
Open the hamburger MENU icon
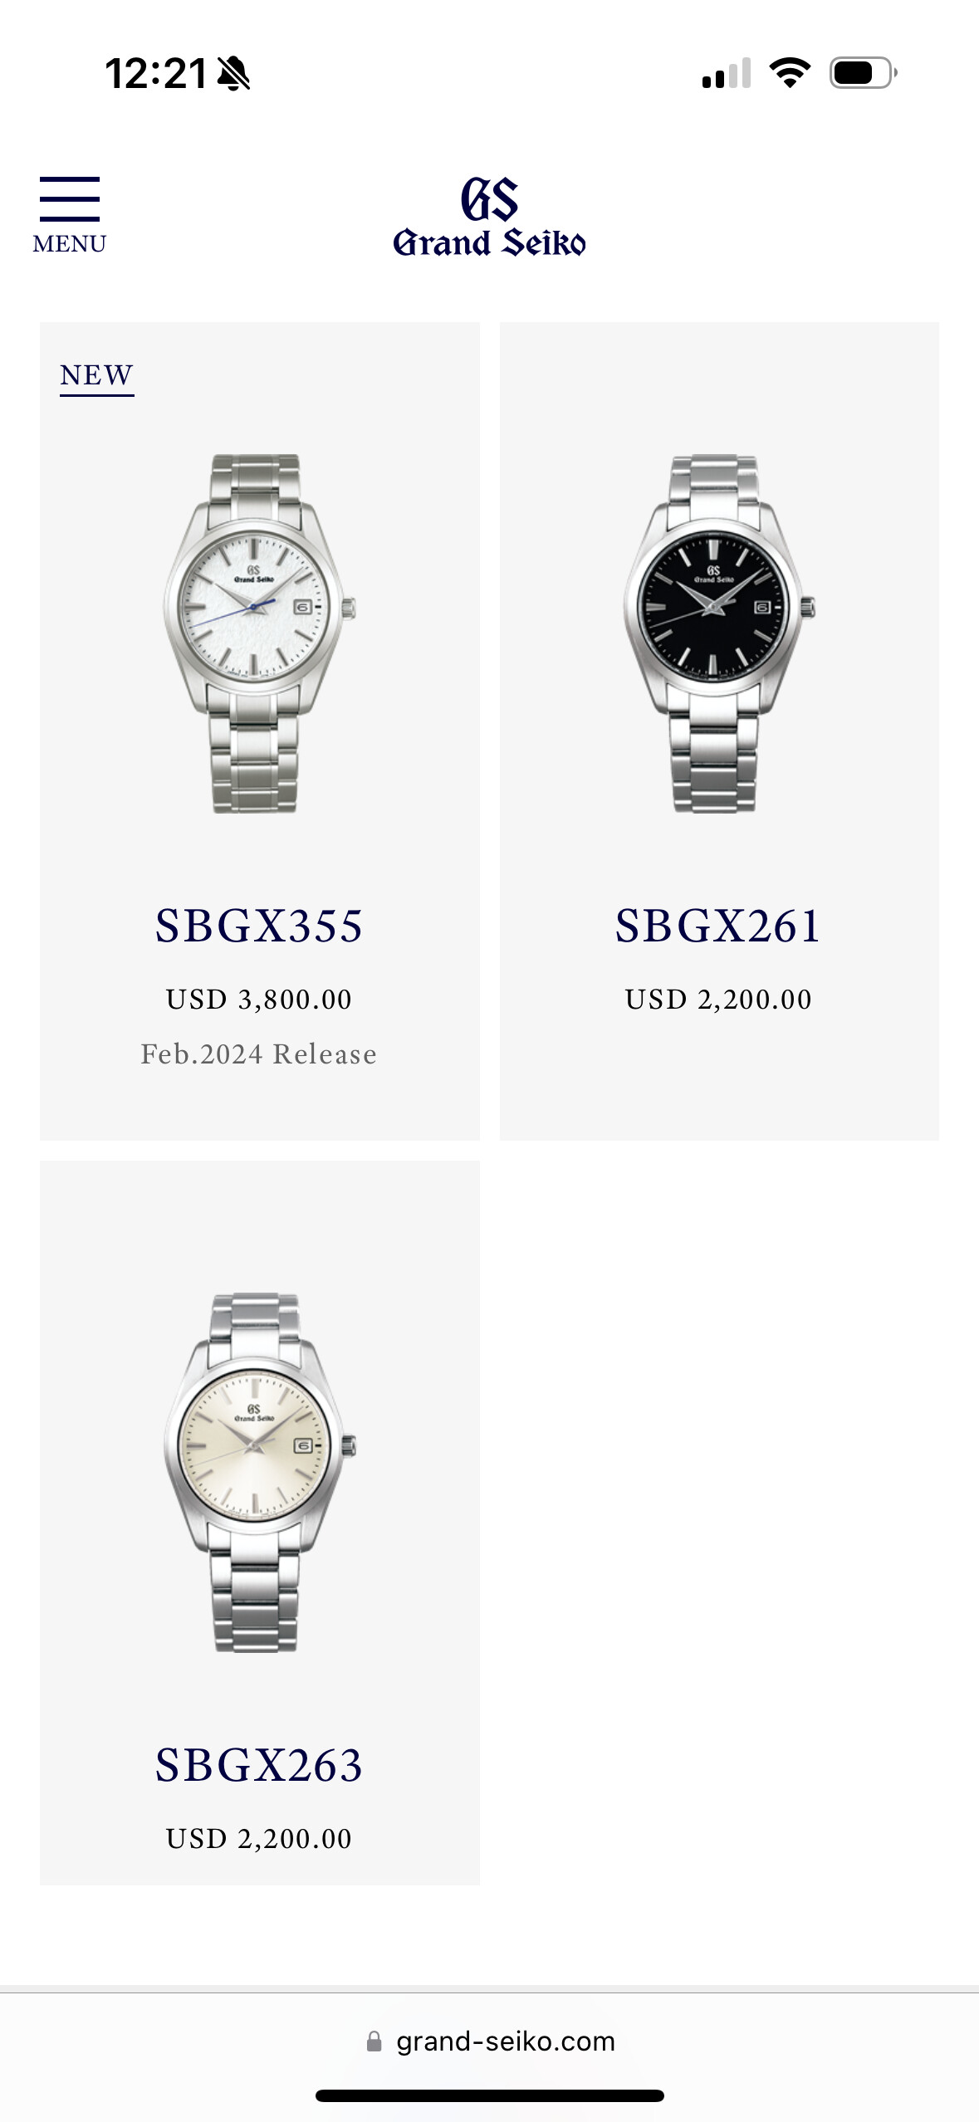(70, 199)
